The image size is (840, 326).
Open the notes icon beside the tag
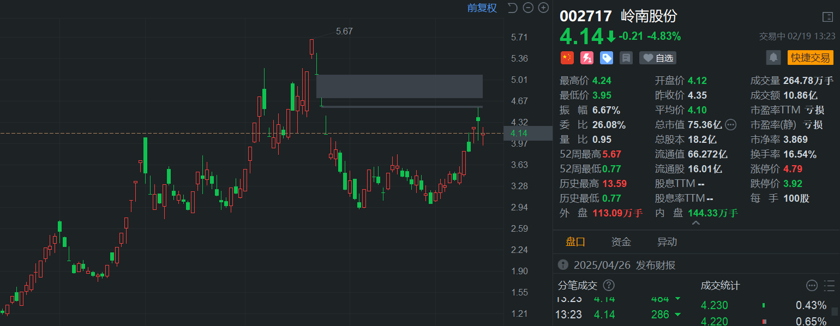click(626, 58)
